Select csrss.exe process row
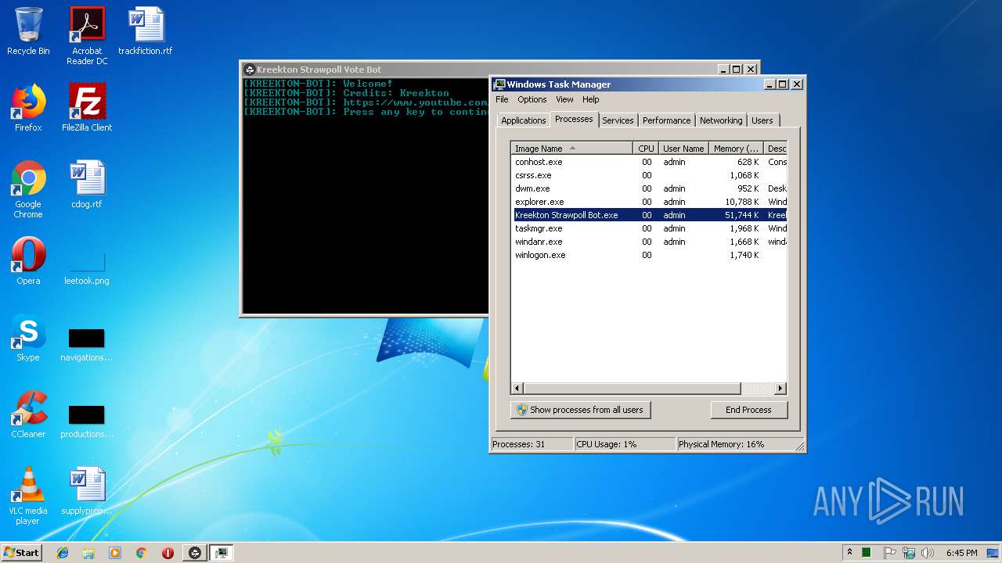Screen dimensions: 1002x563 click(x=649, y=175)
